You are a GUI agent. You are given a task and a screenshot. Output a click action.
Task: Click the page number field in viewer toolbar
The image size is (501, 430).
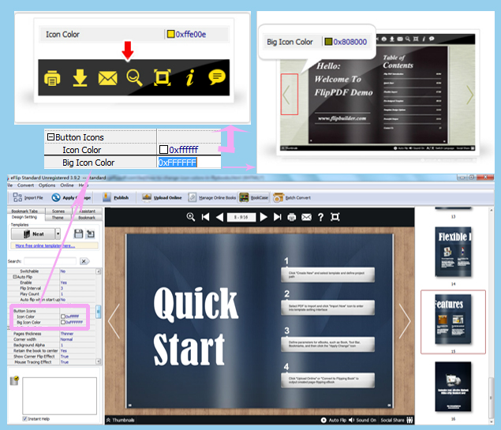pyautogui.click(x=241, y=217)
